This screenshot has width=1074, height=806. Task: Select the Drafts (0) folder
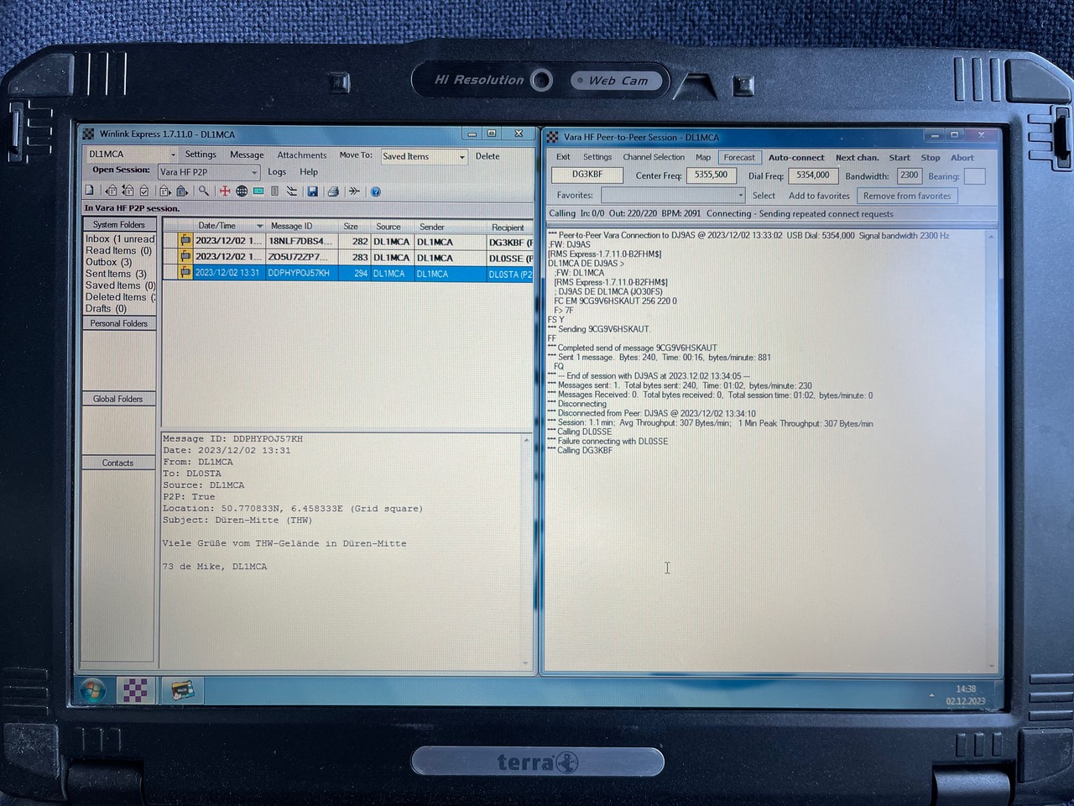pyautogui.click(x=106, y=309)
